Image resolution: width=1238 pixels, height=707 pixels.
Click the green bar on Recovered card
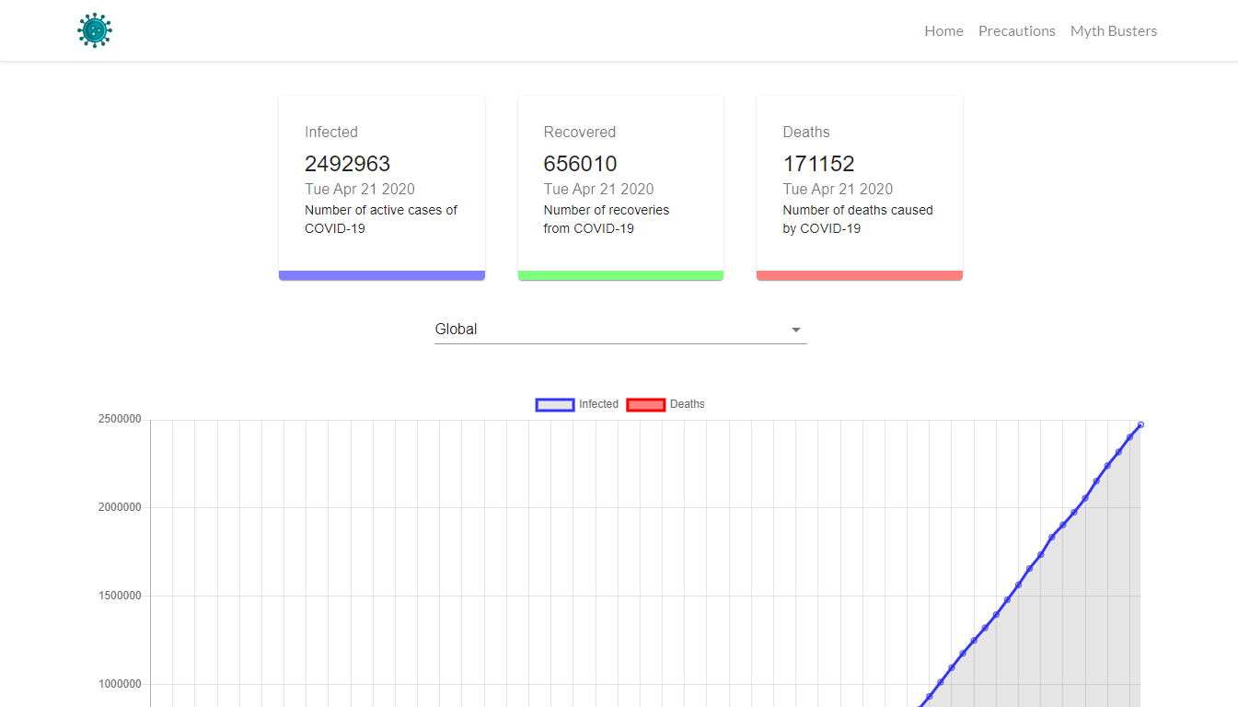(x=620, y=275)
